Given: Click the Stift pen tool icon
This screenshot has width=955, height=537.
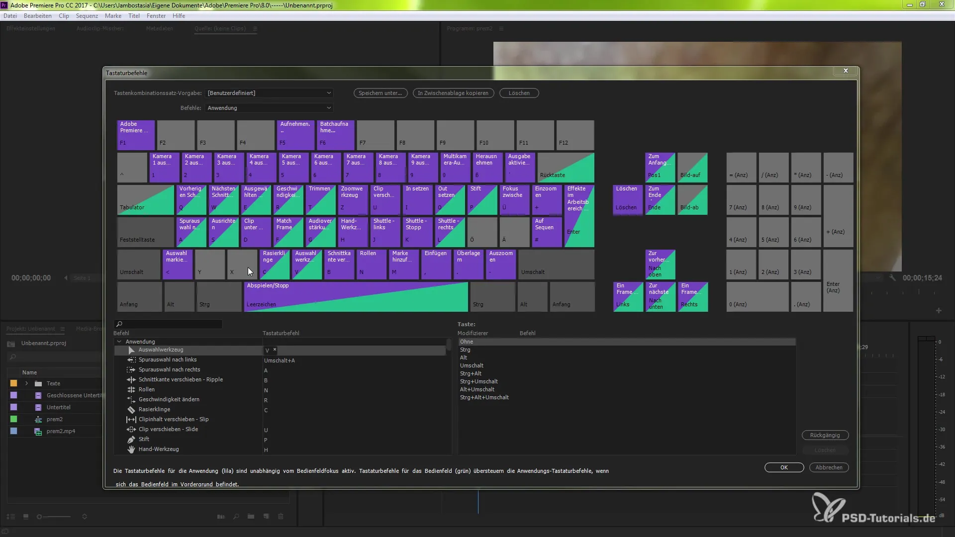Looking at the screenshot, I should point(131,440).
